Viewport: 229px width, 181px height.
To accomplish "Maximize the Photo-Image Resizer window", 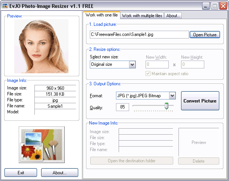I will point(215,6).
